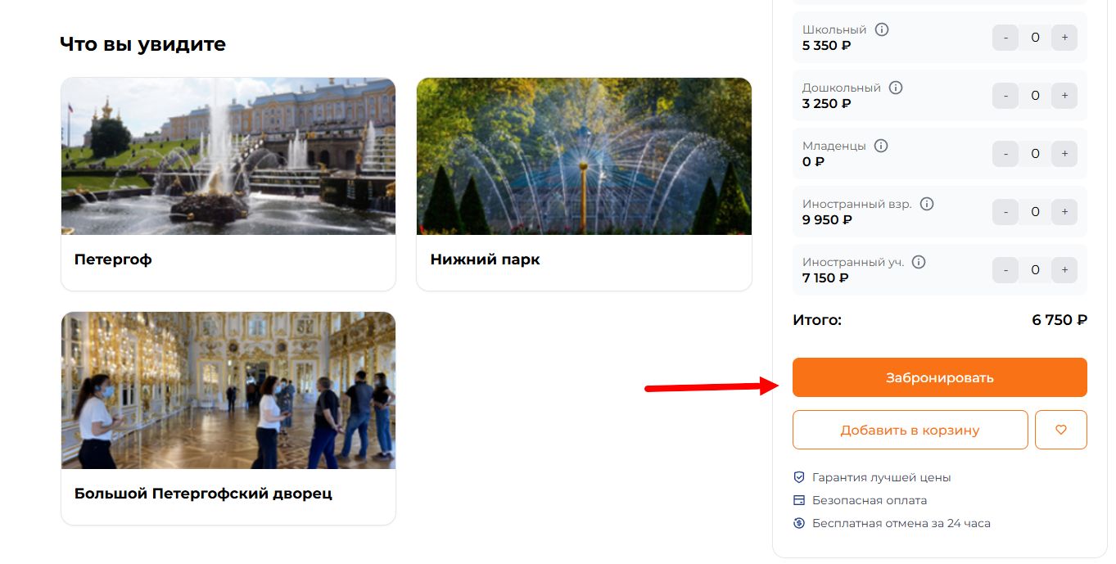This screenshot has height=564, width=1116.
Task: Remove one Иностранный взр. ticket
Action: (1005, 212)
